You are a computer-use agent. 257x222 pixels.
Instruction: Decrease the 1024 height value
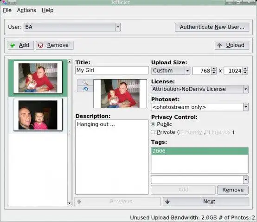[245, 73]
